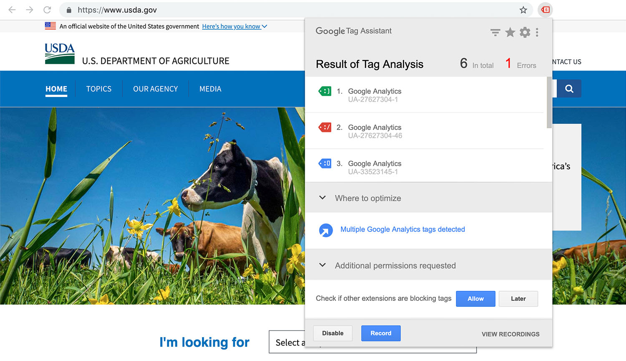Click the Tag Assistant extension icon
The image size is (626, 361).
point(545,10)
